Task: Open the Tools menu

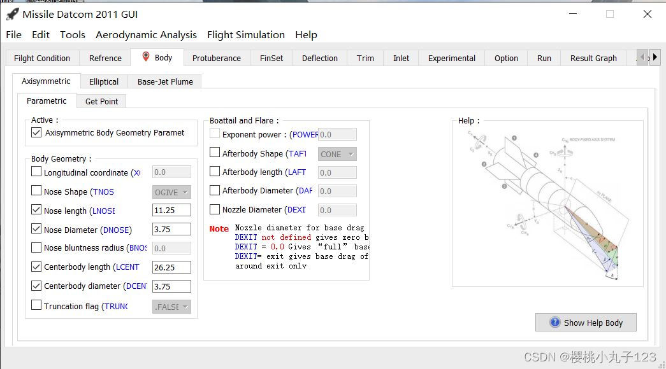Action: coord(73,35)
